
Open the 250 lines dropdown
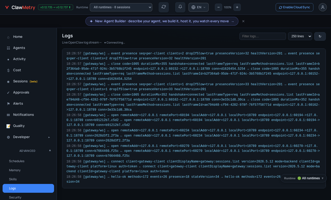click(300, 36)
